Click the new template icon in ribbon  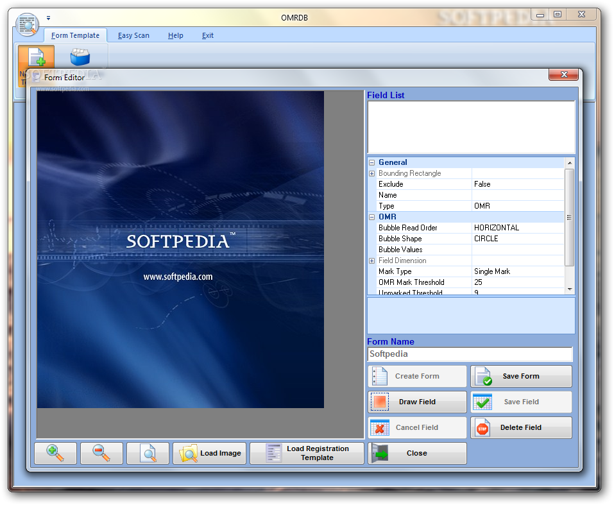(37, 57)
